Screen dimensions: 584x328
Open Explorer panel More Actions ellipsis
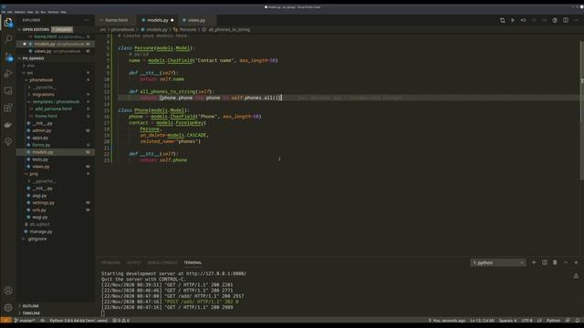pyautogui.click(x=87, y=20)
